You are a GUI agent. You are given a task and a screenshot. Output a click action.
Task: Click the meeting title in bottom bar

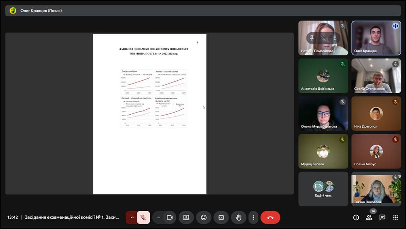[71, 217]
